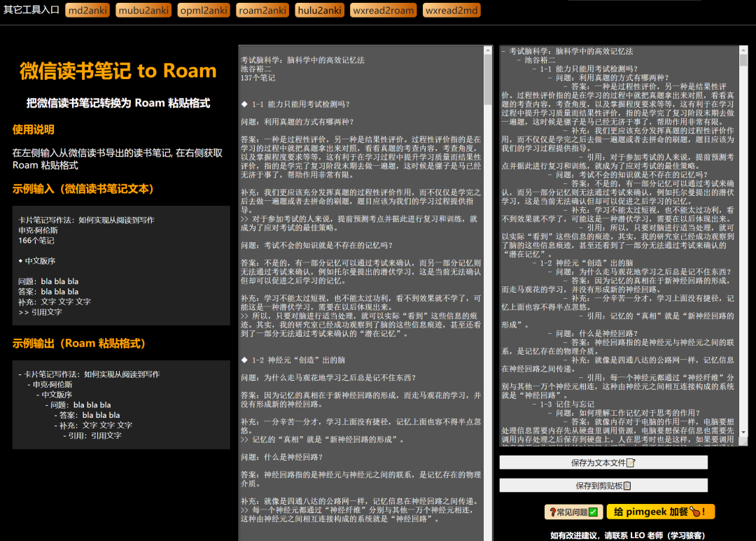Screen dimensions: 756x541
Task: Click the input textarea scroll-up arrow
Action: (488, 50)
